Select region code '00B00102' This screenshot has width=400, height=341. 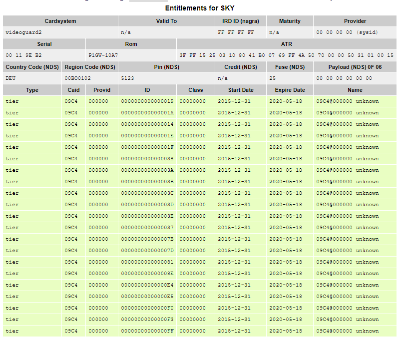click(77, 78)
